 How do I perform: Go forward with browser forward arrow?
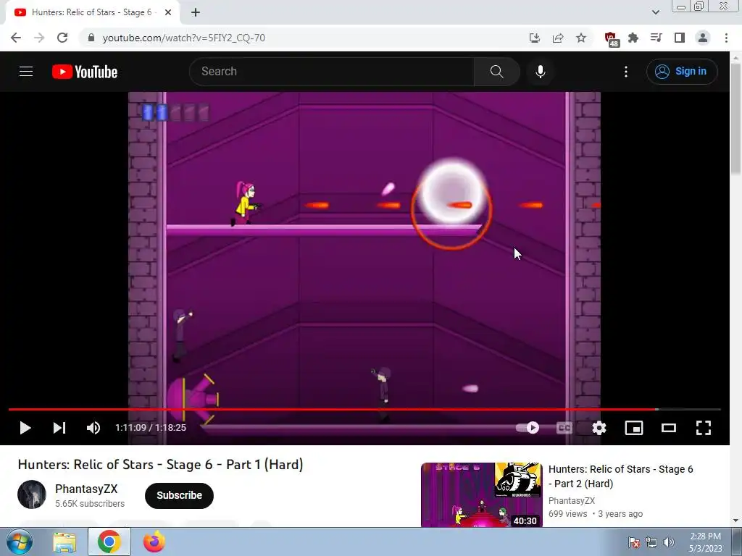(x=39, y=38)
